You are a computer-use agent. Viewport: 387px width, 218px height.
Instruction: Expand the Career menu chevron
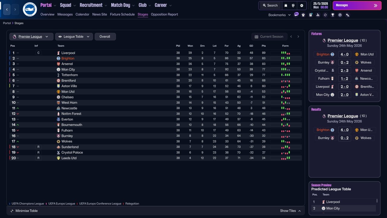click(x=170, y=5)
